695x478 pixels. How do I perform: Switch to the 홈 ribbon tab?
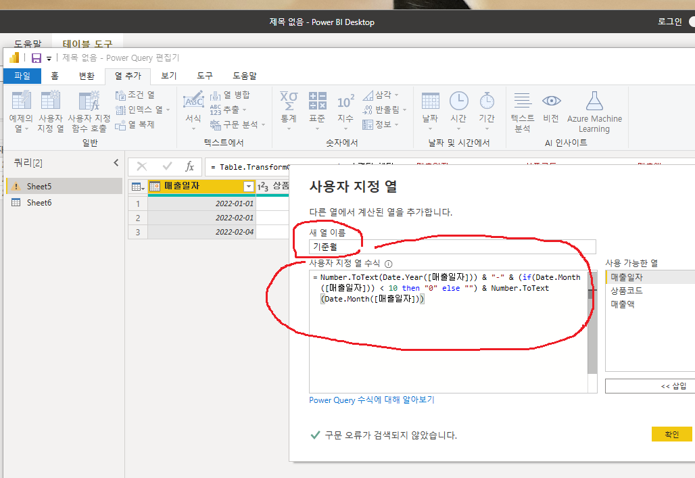click(x=55, y=76)
